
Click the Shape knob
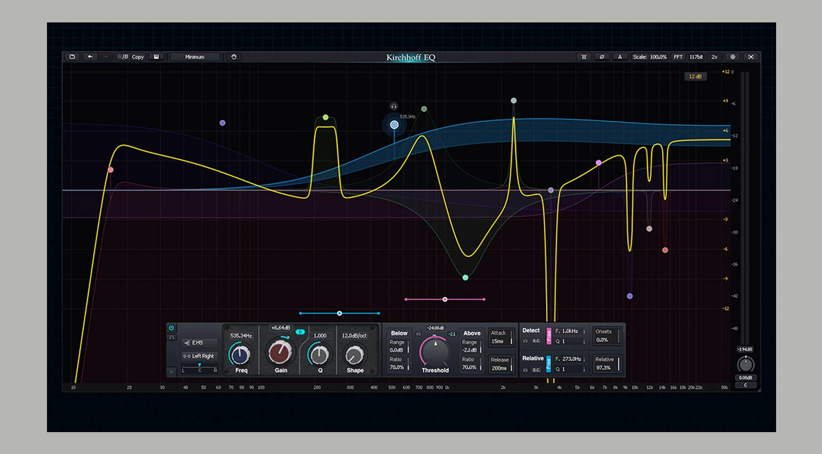pyautogui.click(x=354, y=354)
